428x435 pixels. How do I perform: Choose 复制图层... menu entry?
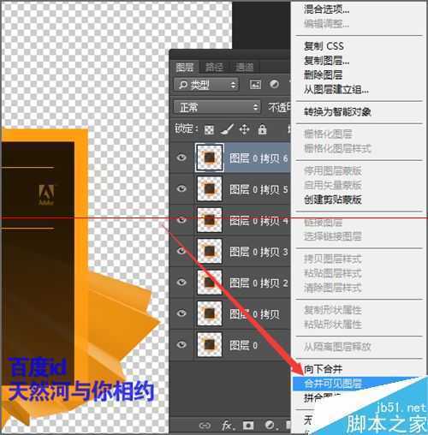coord(326,61)
